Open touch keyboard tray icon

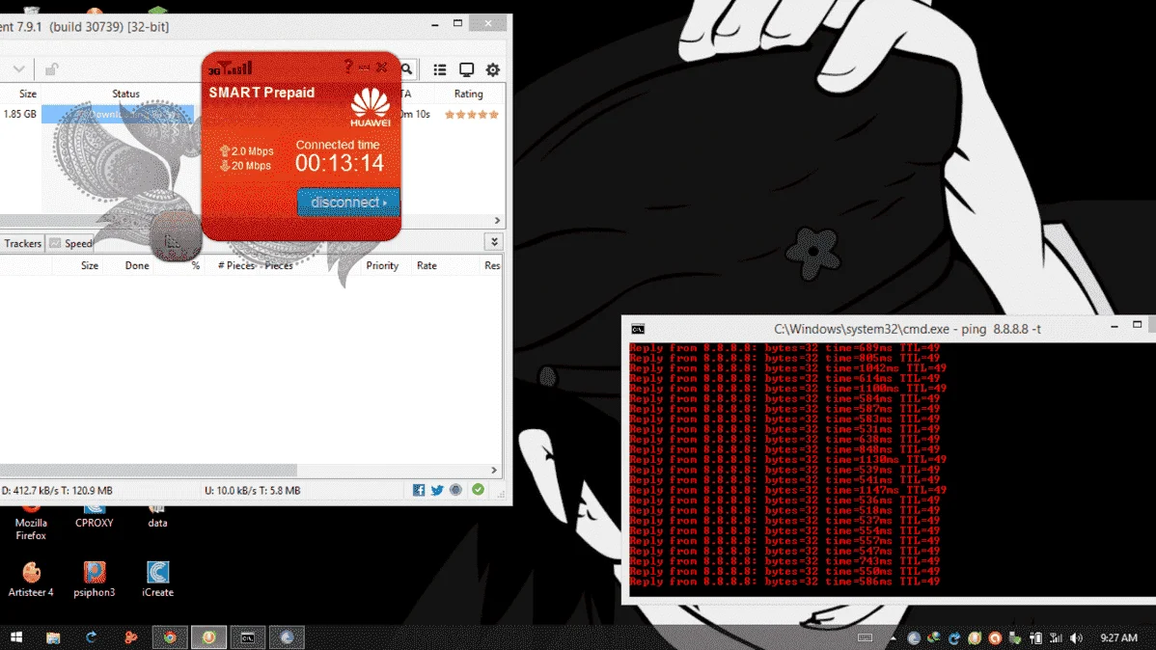865,638
